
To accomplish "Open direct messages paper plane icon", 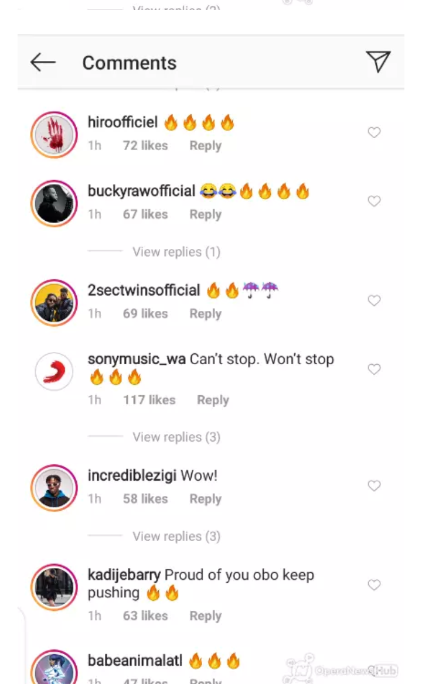I will tap(378, 61).
